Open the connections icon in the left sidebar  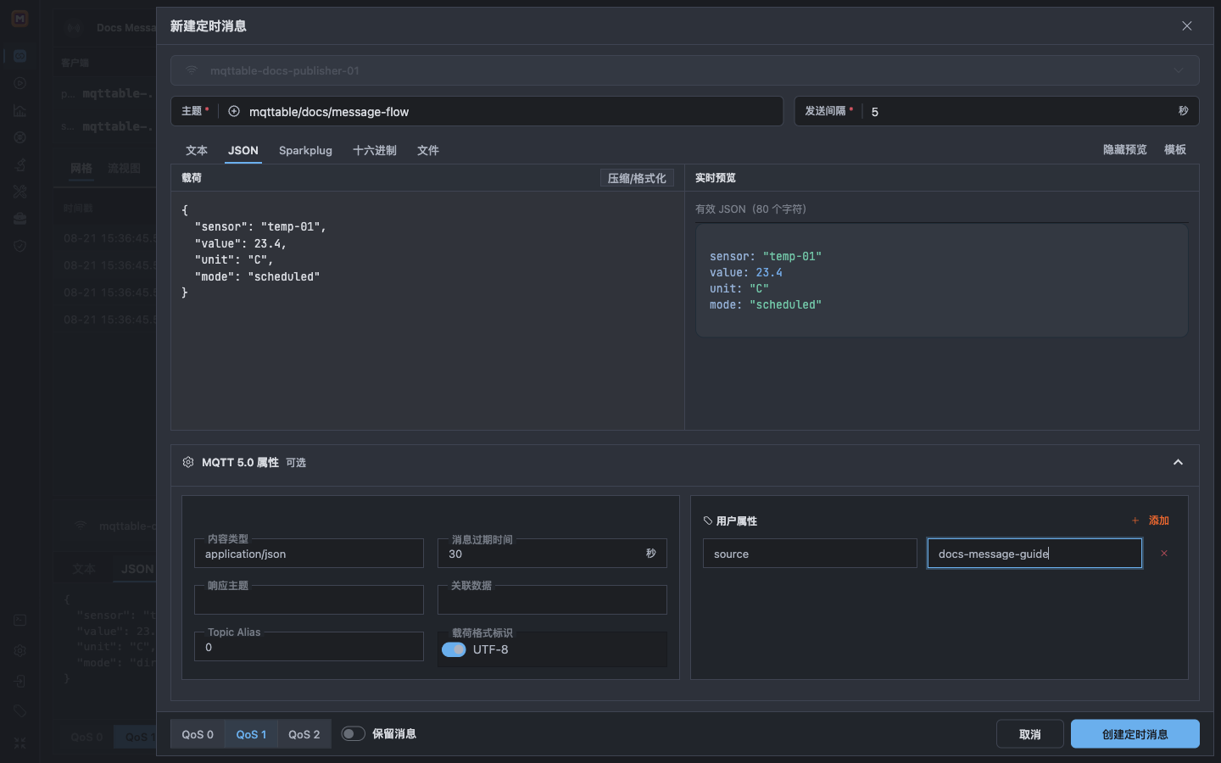click(x=20, y=56)
